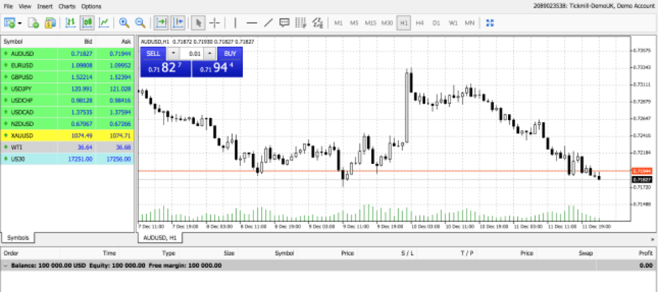
Task: Select the vertical line drawing tool
Action: [235, 23]
